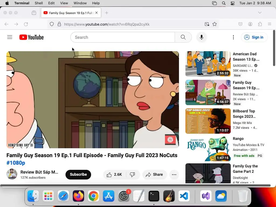Open the Firefox application menu
276x207 pixels.
[x=270, y=24]
